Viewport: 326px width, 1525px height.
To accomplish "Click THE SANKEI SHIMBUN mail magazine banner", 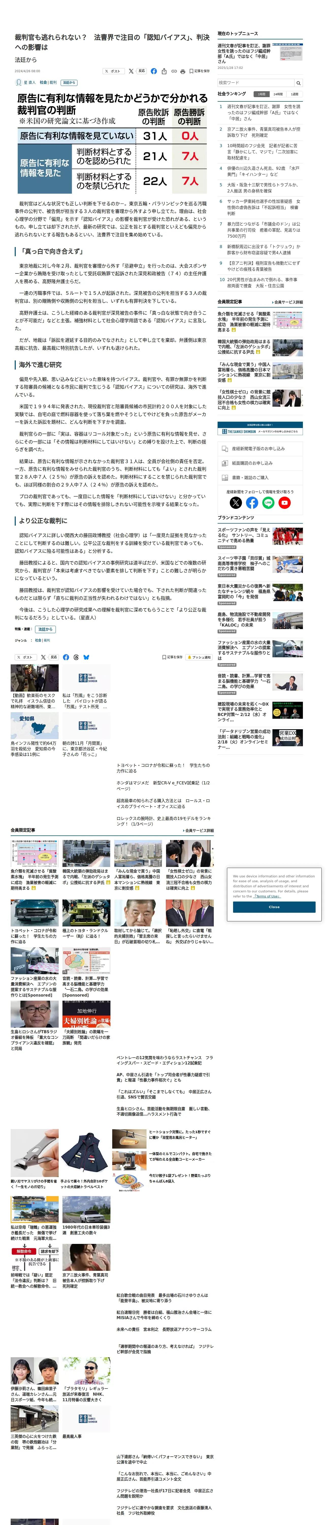I will click(x=260, y=429).
